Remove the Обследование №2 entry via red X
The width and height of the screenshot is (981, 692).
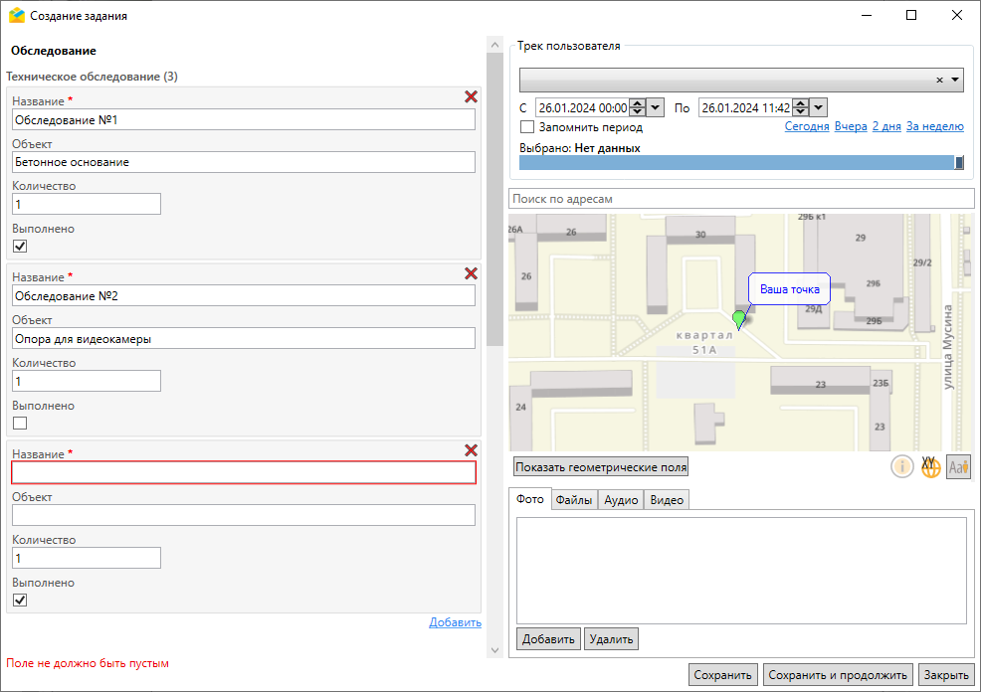click(471, 273)
